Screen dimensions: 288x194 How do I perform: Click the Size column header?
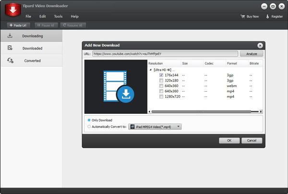click(x=192, y=63)
